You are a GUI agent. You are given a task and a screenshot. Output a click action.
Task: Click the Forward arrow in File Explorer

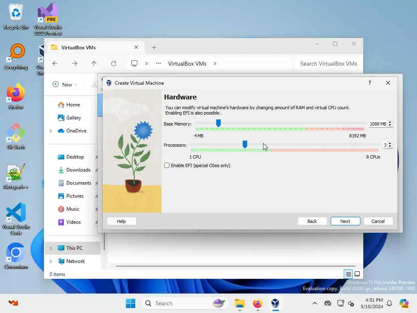75,63
